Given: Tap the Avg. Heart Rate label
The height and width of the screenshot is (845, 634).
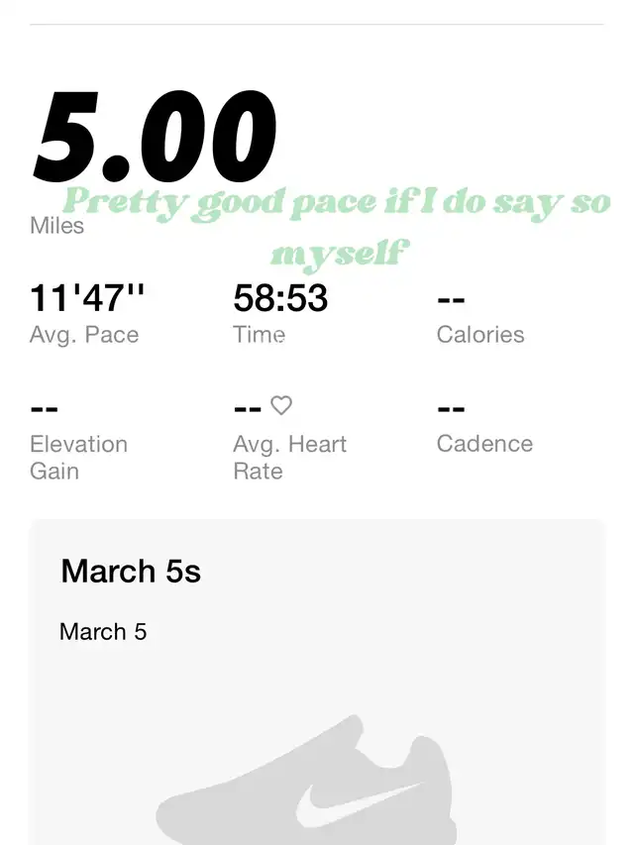Looking at the screenshot, I should [x=289, y=458].
